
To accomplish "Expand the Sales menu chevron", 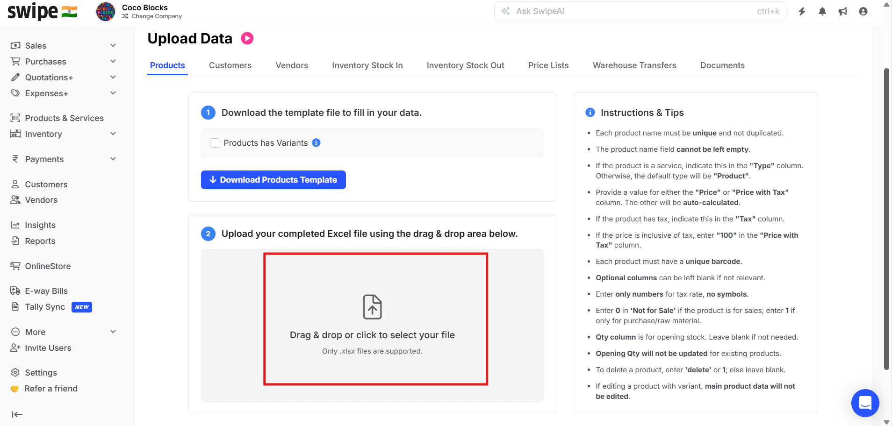I will 113,45.
